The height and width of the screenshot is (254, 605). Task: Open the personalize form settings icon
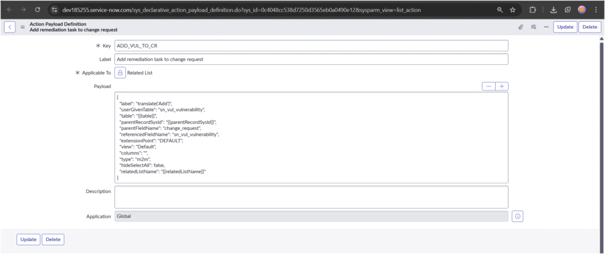pos(534,27)
